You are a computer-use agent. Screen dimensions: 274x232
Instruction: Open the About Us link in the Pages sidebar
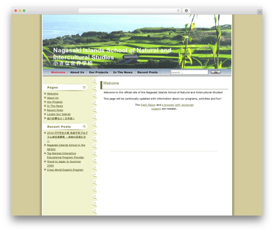click(53, 98)
